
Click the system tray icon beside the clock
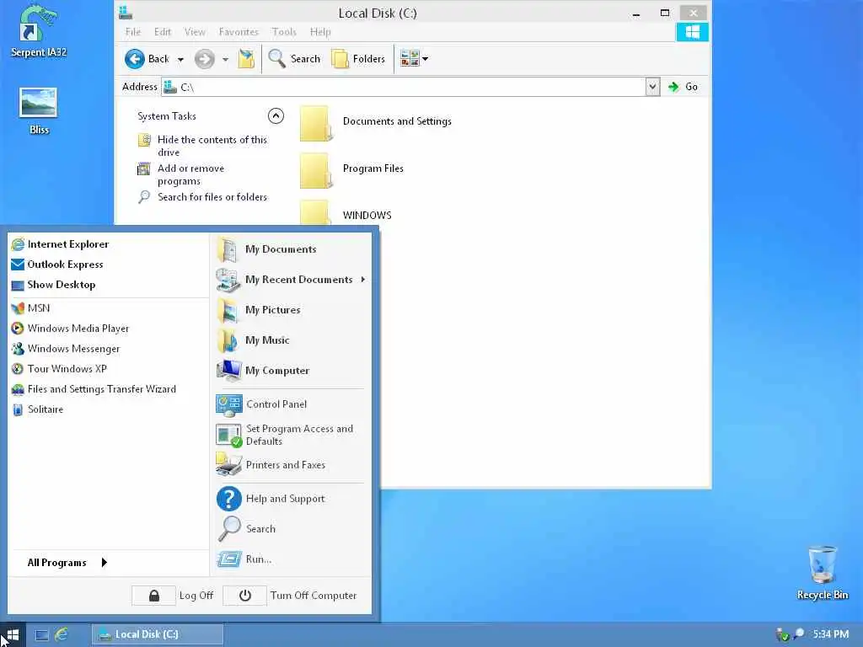[x=799, y=634]
